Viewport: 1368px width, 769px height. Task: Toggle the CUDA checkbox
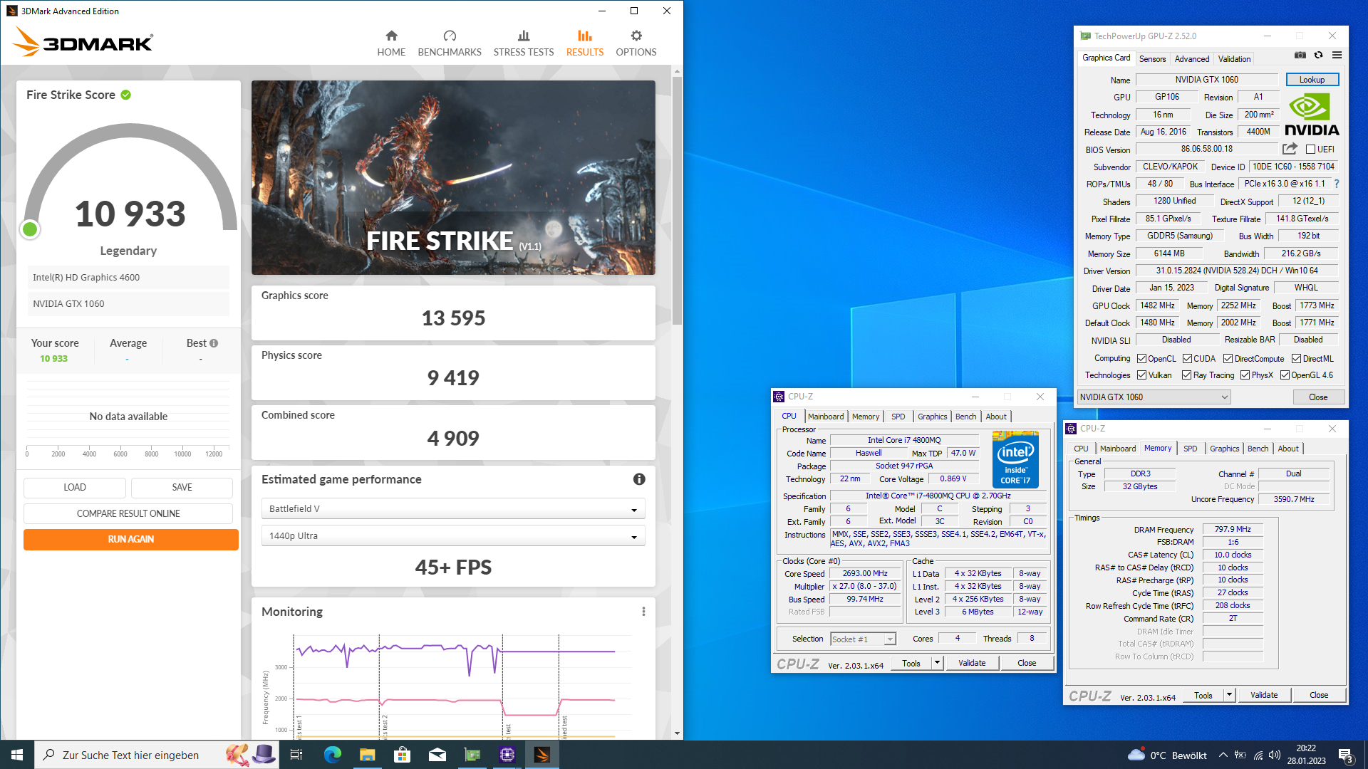click(1187, 359)
